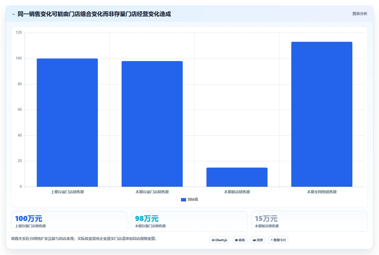Click y-axis tick value 100
Image resolution: width=379 pixels, height=255 pixels.
tap(19, 58)
